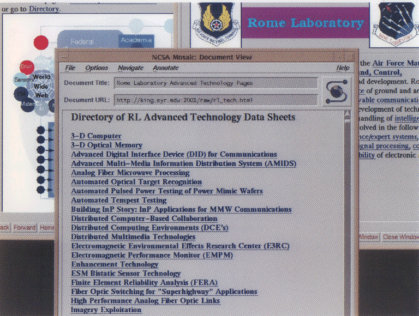Follow the Directory link in left window

point(44,9)
